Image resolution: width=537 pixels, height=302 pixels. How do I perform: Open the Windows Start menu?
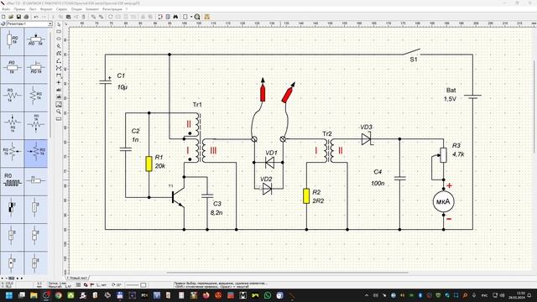[x=9, y=295]
